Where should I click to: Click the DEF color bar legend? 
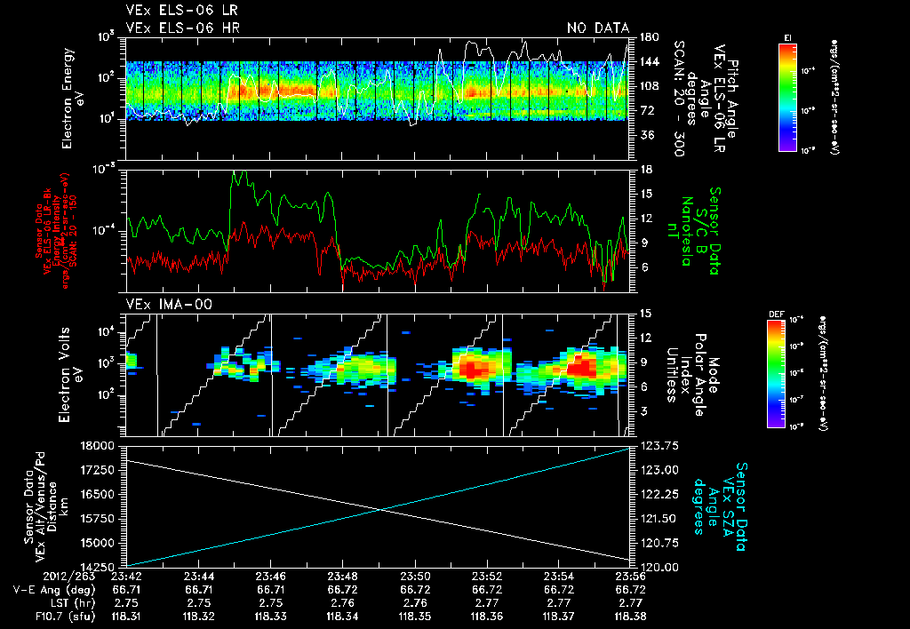(776, 373)
